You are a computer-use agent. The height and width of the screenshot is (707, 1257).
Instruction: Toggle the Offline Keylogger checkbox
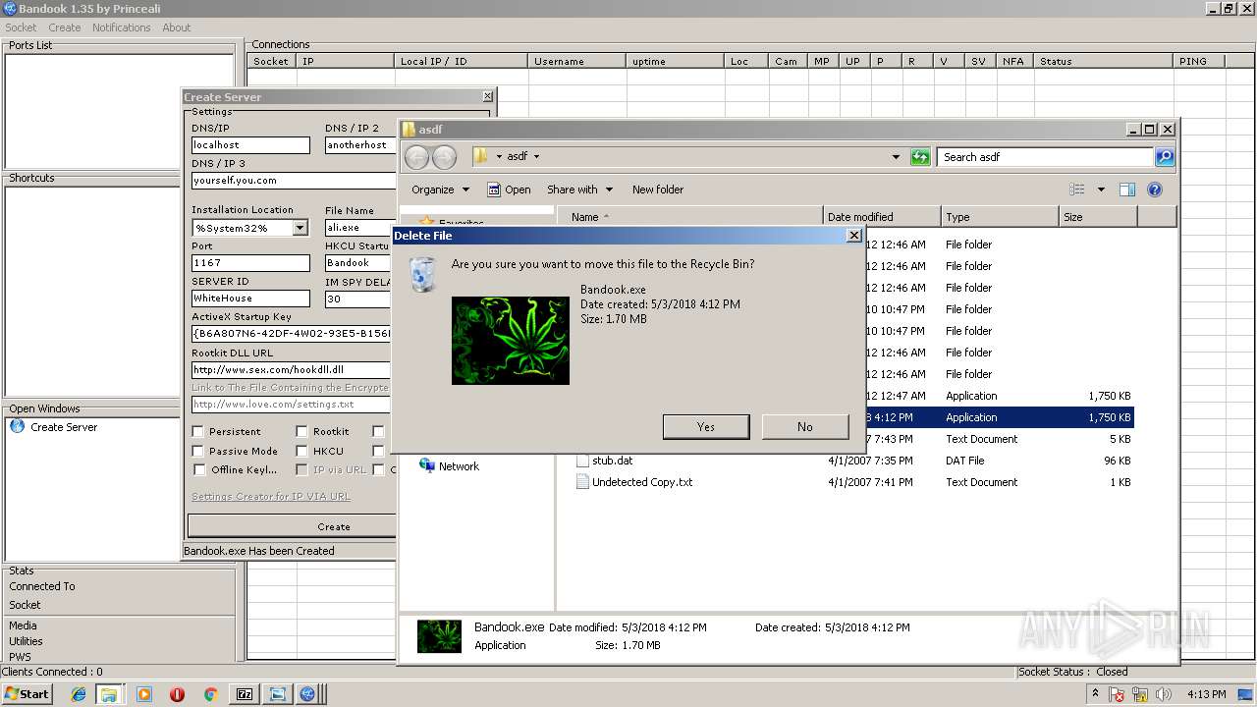click(x=198, y=469)
